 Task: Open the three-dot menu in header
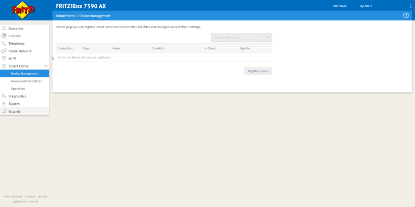point(411,6)
